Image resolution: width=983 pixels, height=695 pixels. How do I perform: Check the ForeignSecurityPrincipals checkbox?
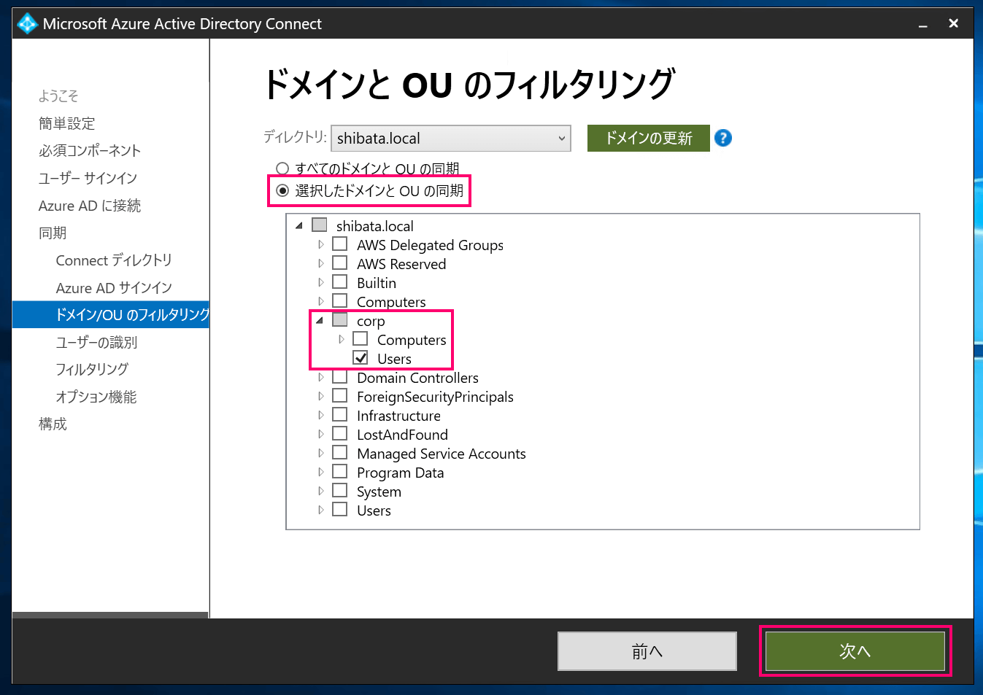click(x=339, y=395)
